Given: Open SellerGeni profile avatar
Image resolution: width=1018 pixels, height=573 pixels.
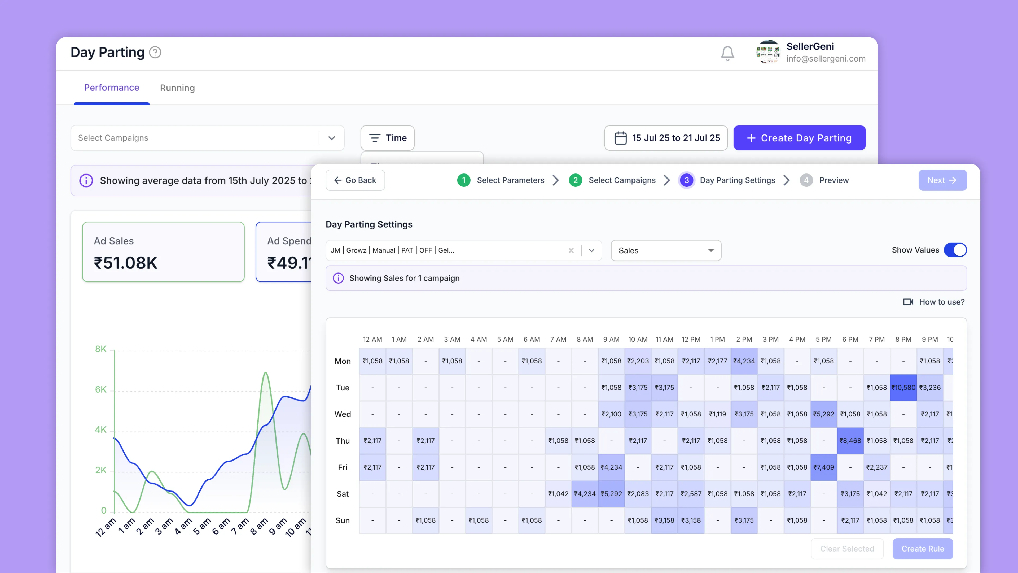Looking at the screenshot, I should 768,52.
